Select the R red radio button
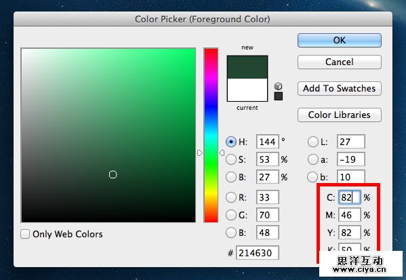The width and height of the screenshot is (406, 280). coord(231,198)
